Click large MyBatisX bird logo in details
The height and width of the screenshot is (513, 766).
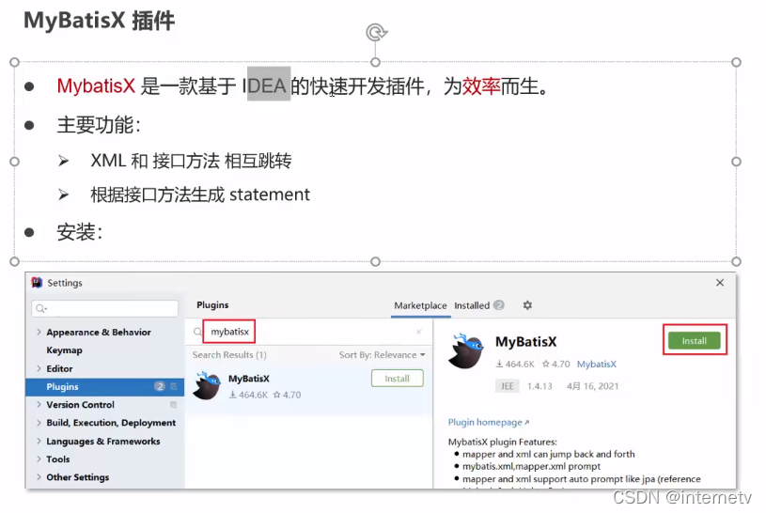[x=466, y=350]
